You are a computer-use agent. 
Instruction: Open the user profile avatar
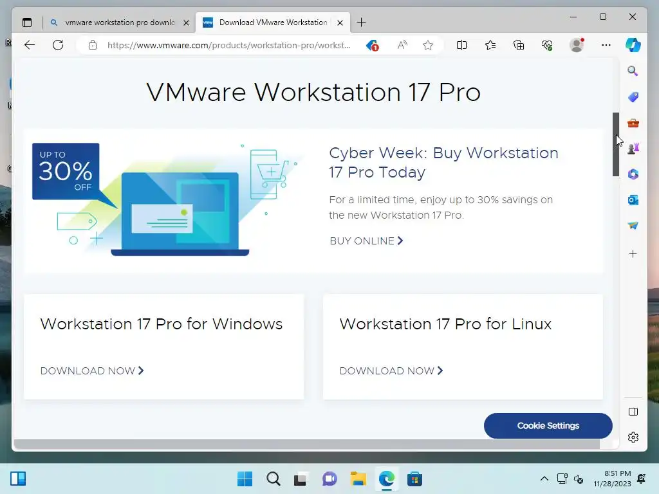point(577,45)
